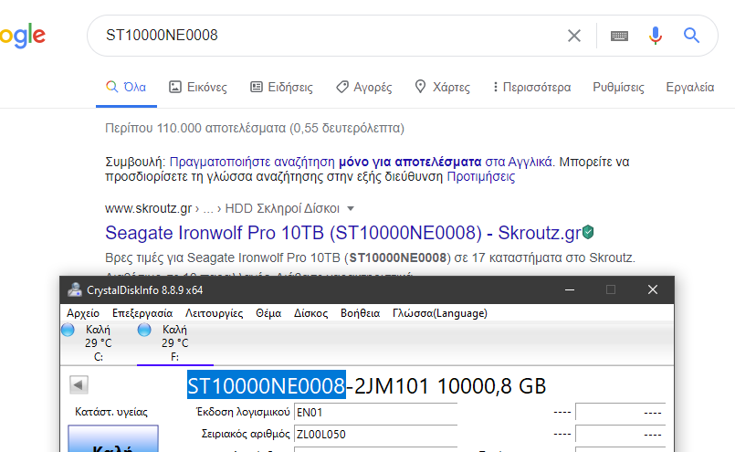Start voice search with microphone icon
Viewport: 735px width, 452px height.
pos(656,36)
